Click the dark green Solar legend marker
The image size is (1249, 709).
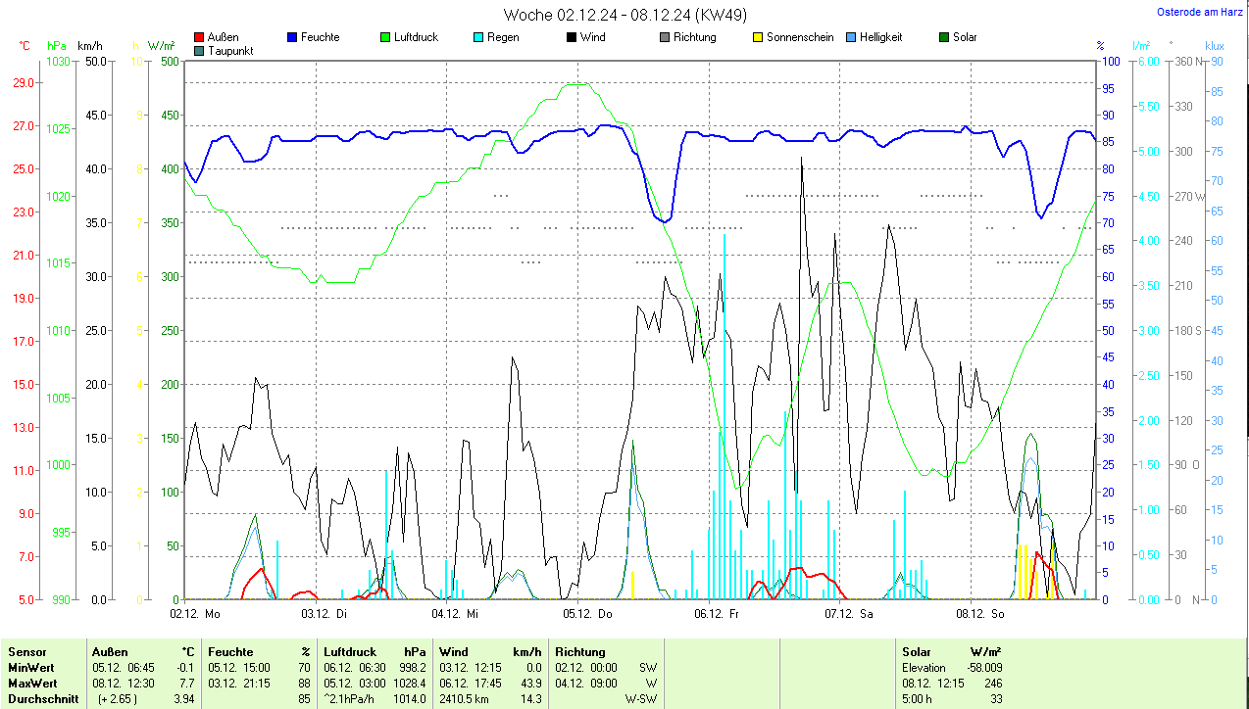tap(945, 38)
